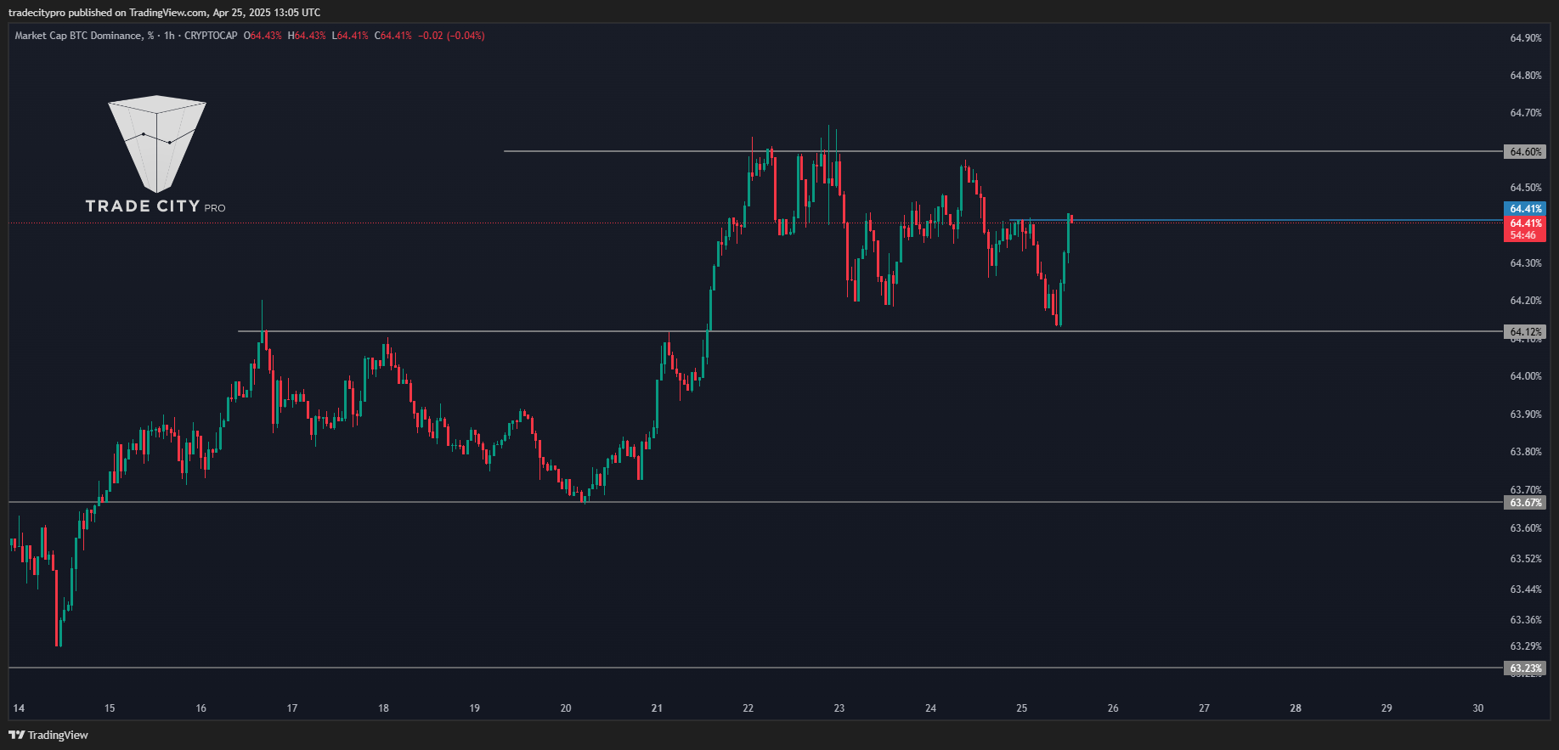Click the '64.80%' price axis tick
Viewport: 1559px width, 750px height.
pos(1526,76)
